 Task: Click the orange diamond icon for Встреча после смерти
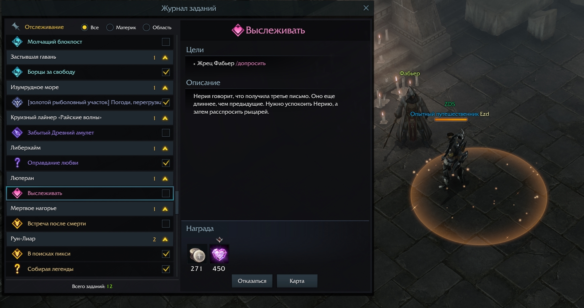[x=17, y=224]
